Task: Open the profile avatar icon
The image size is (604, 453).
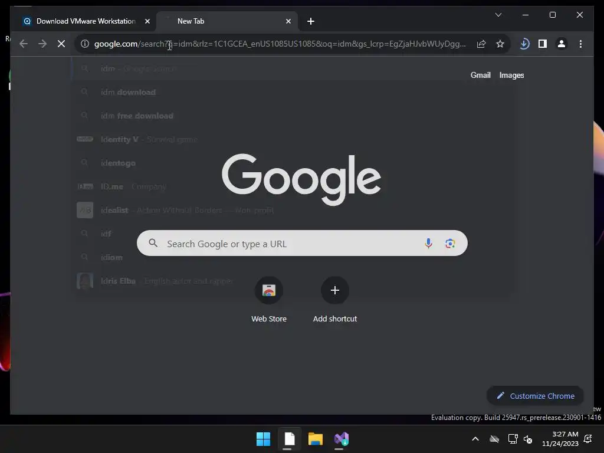Action: [562, 44]
